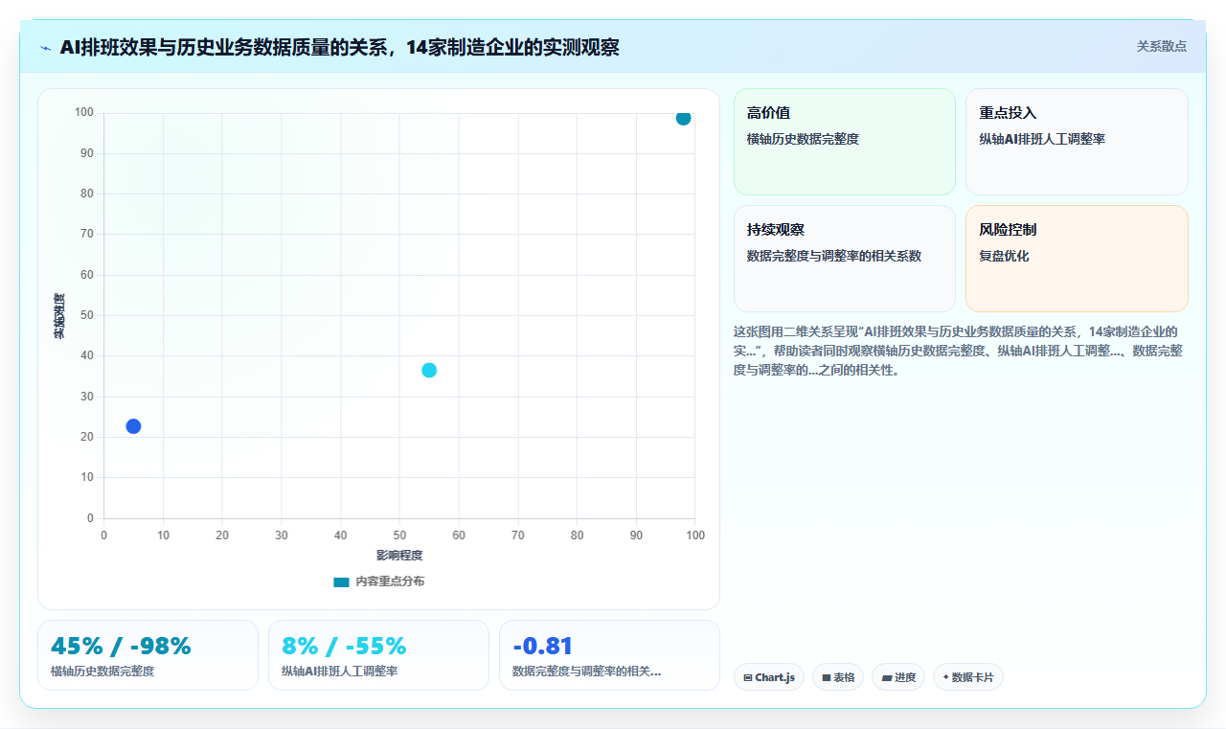Click the icon in the Chart.js tag
The height and width of the screenshot is (729, 1226).
tap(748, 678)
